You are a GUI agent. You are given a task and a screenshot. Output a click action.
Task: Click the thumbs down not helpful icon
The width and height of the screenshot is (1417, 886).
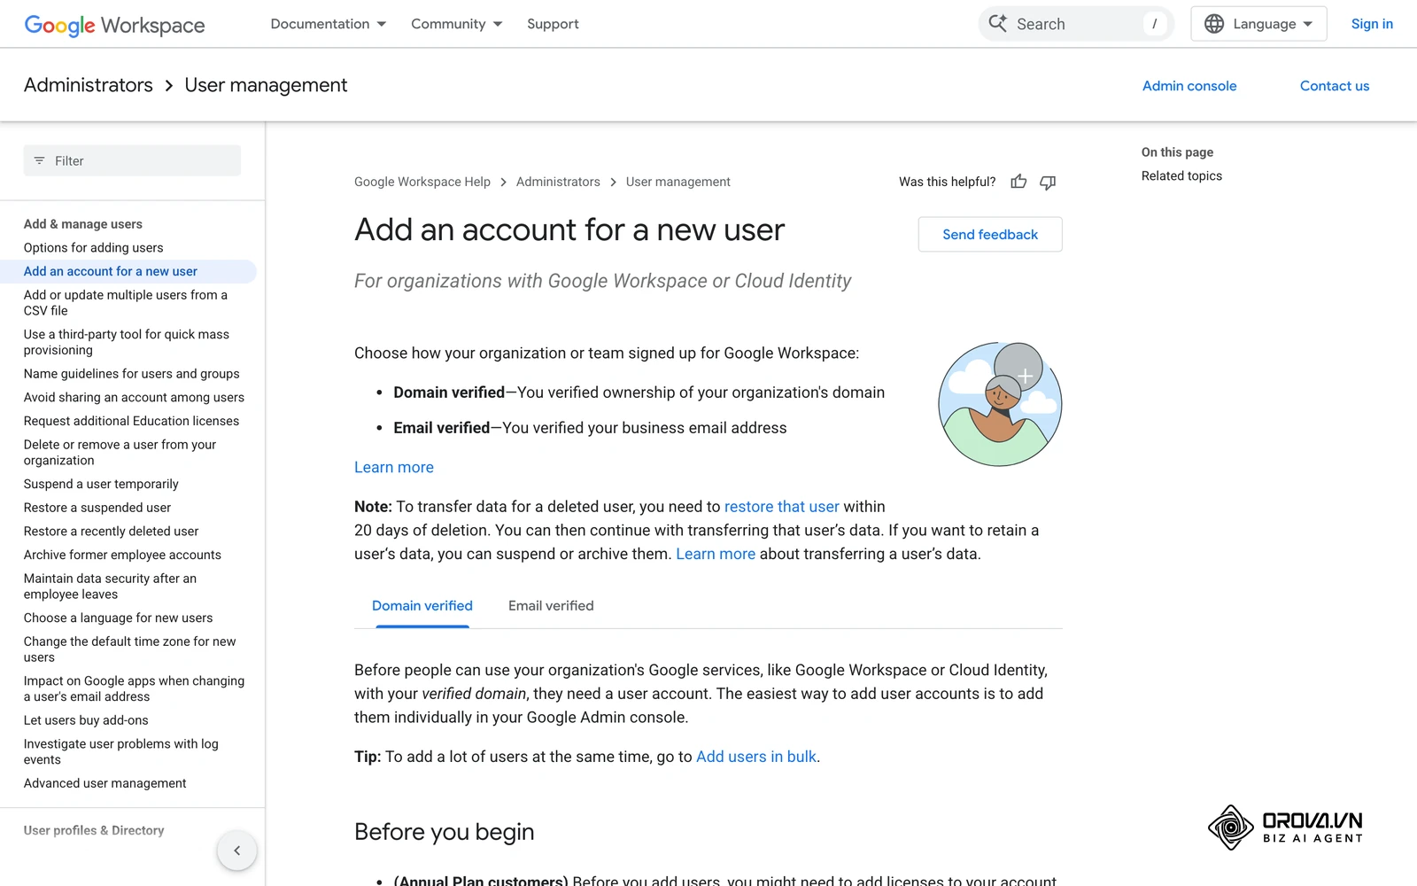1048,182
